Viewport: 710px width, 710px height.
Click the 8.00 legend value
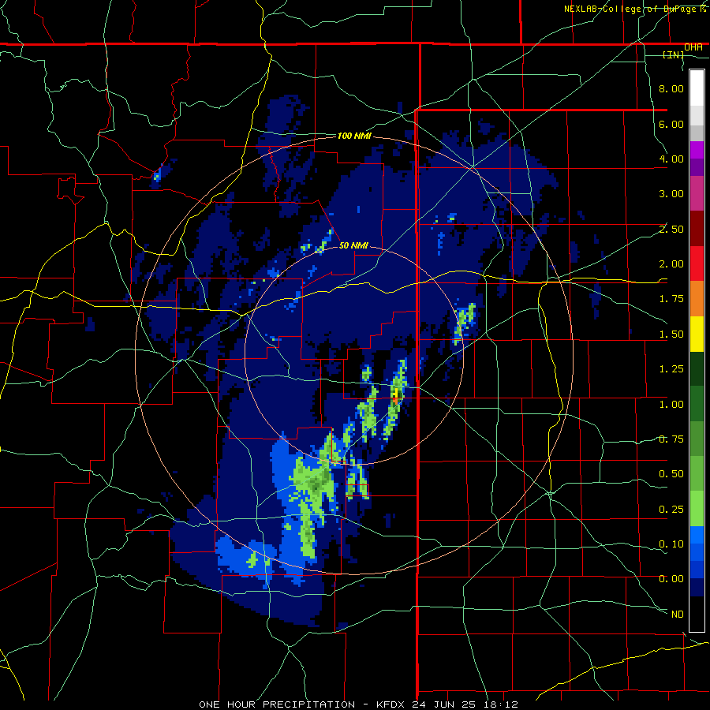click(671, 88)
